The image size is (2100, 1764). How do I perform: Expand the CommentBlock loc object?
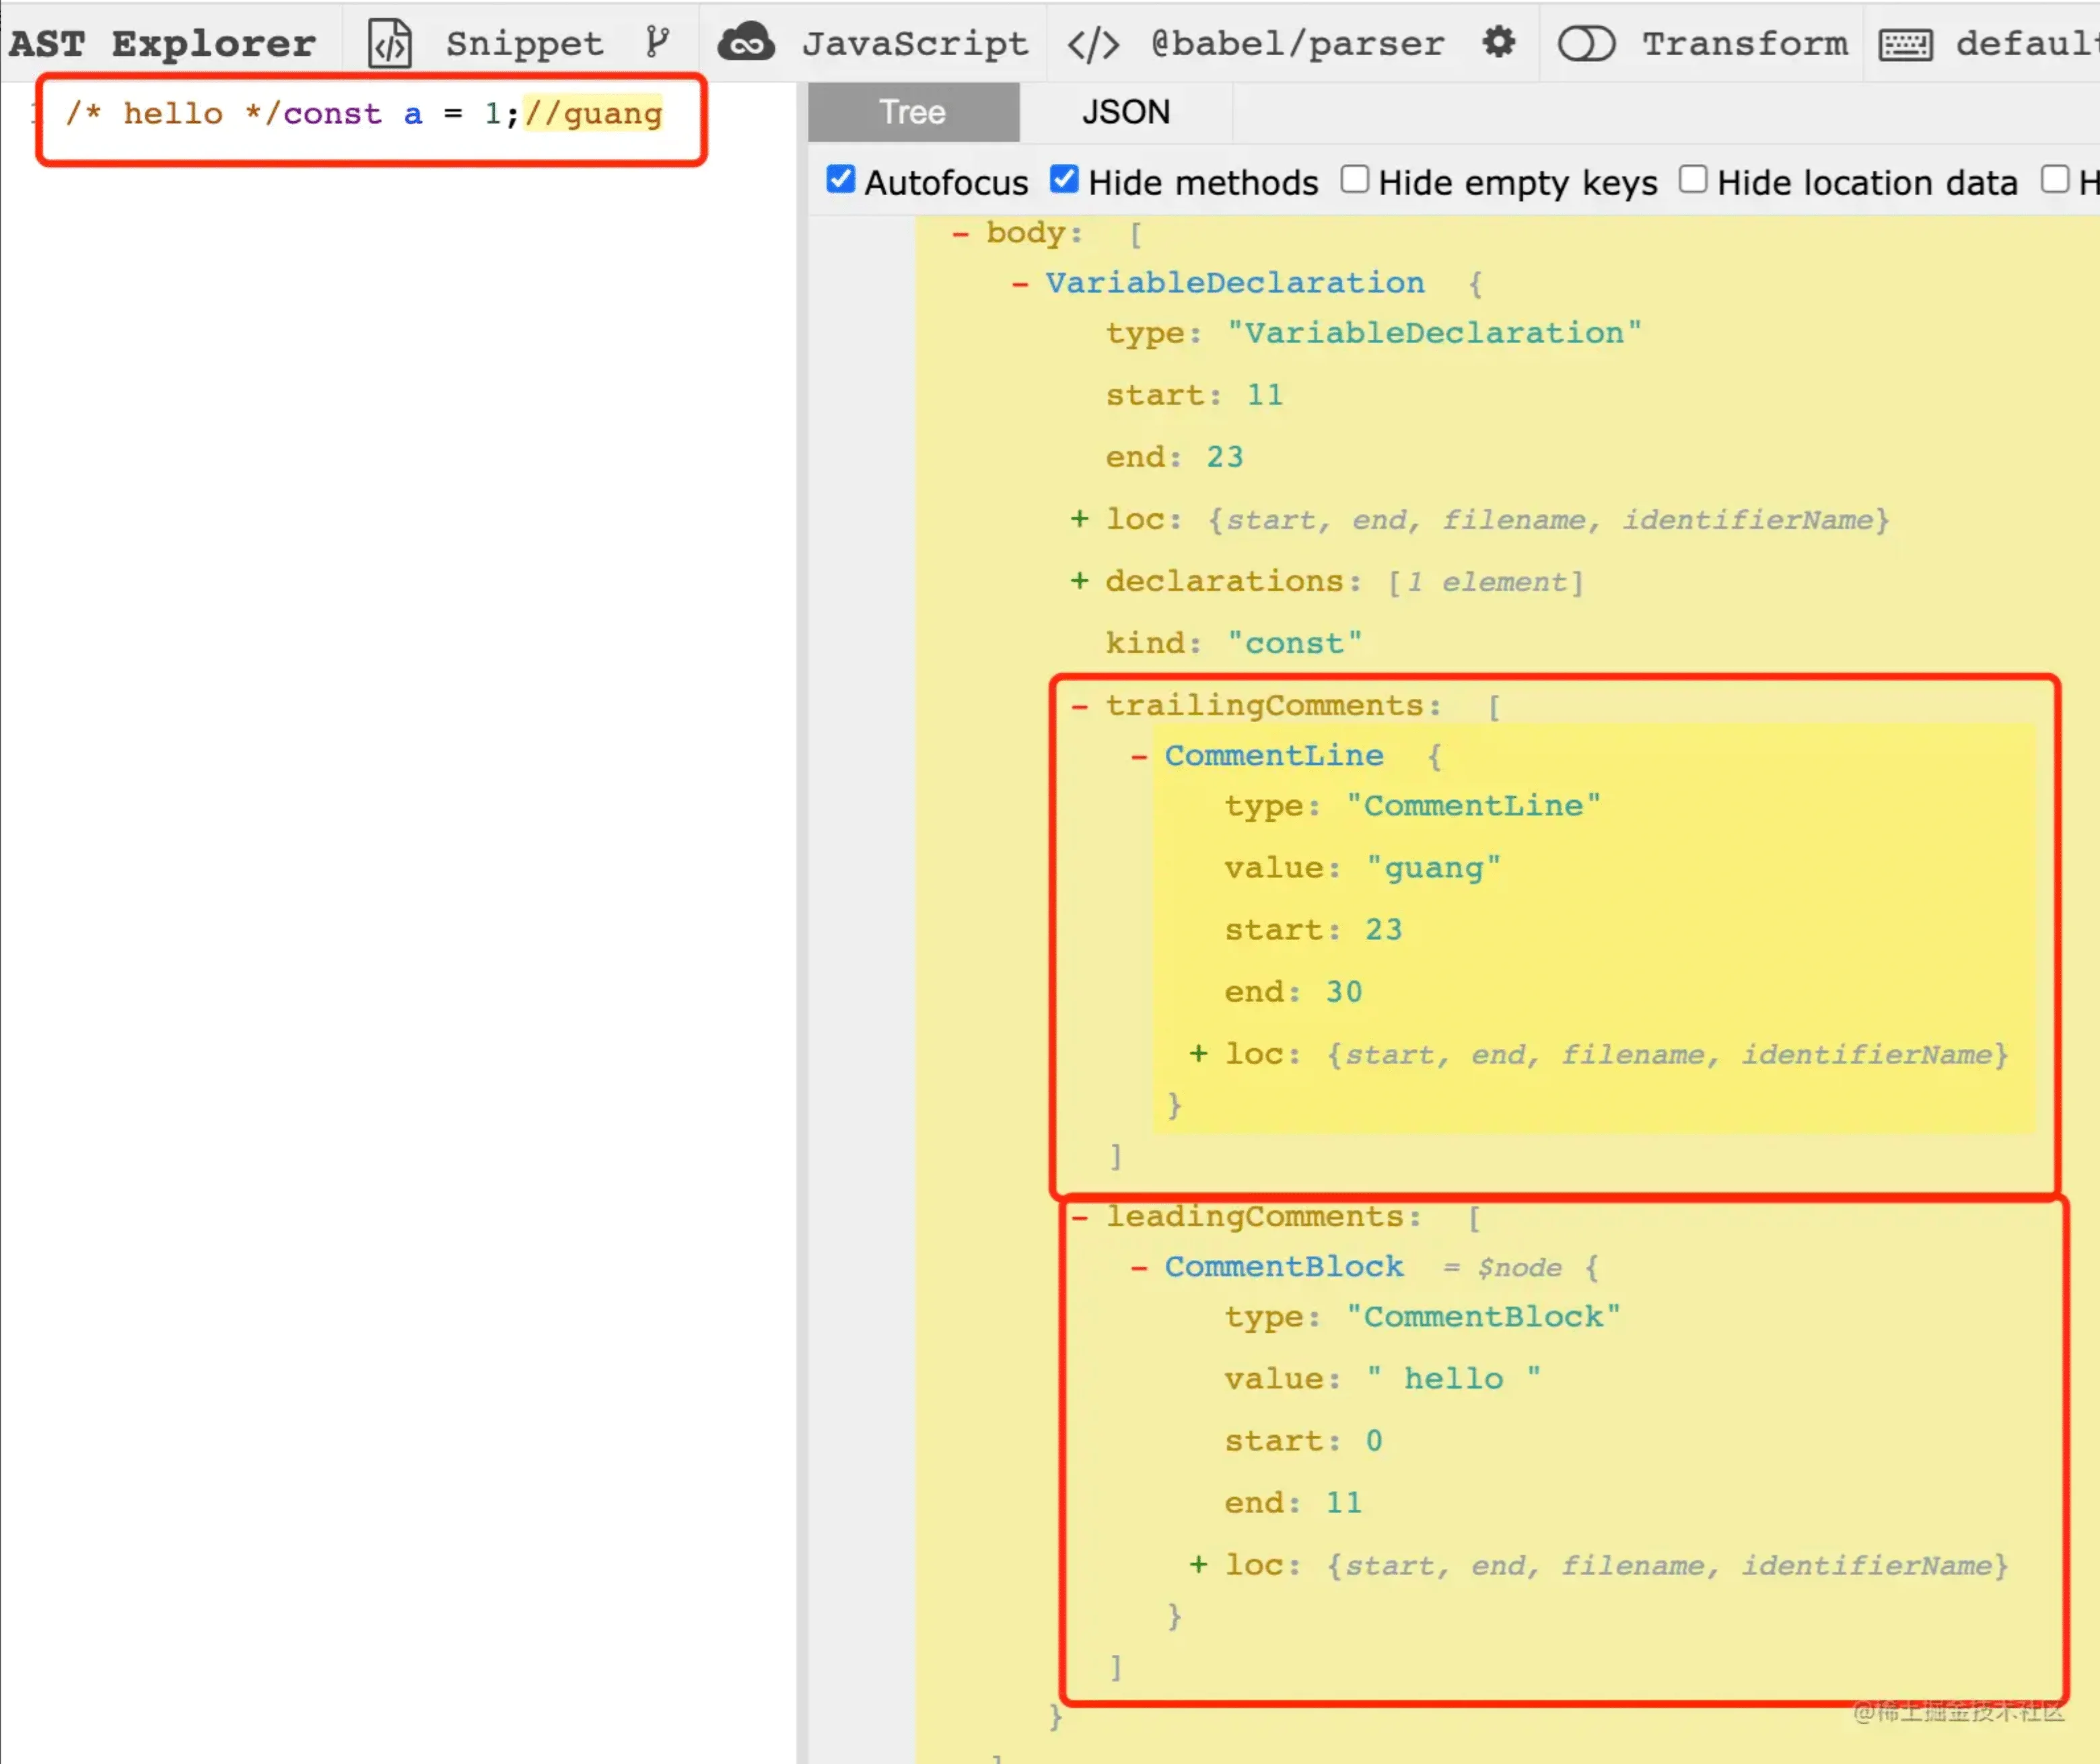coord(1199,1564)
